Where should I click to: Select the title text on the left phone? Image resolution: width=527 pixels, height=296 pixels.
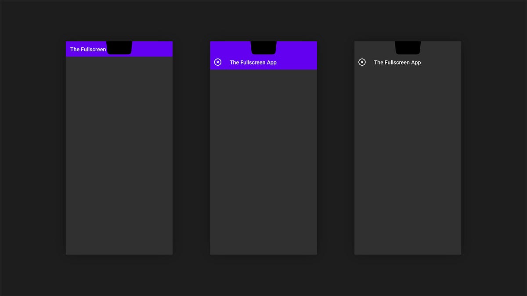(87, 49)
